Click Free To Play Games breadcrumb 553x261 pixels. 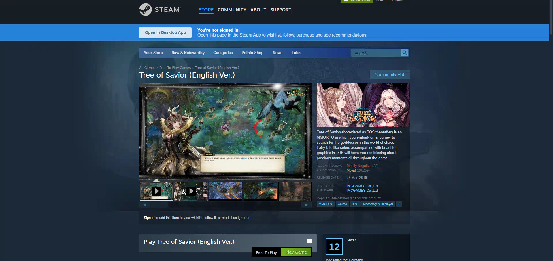(175, 68)
